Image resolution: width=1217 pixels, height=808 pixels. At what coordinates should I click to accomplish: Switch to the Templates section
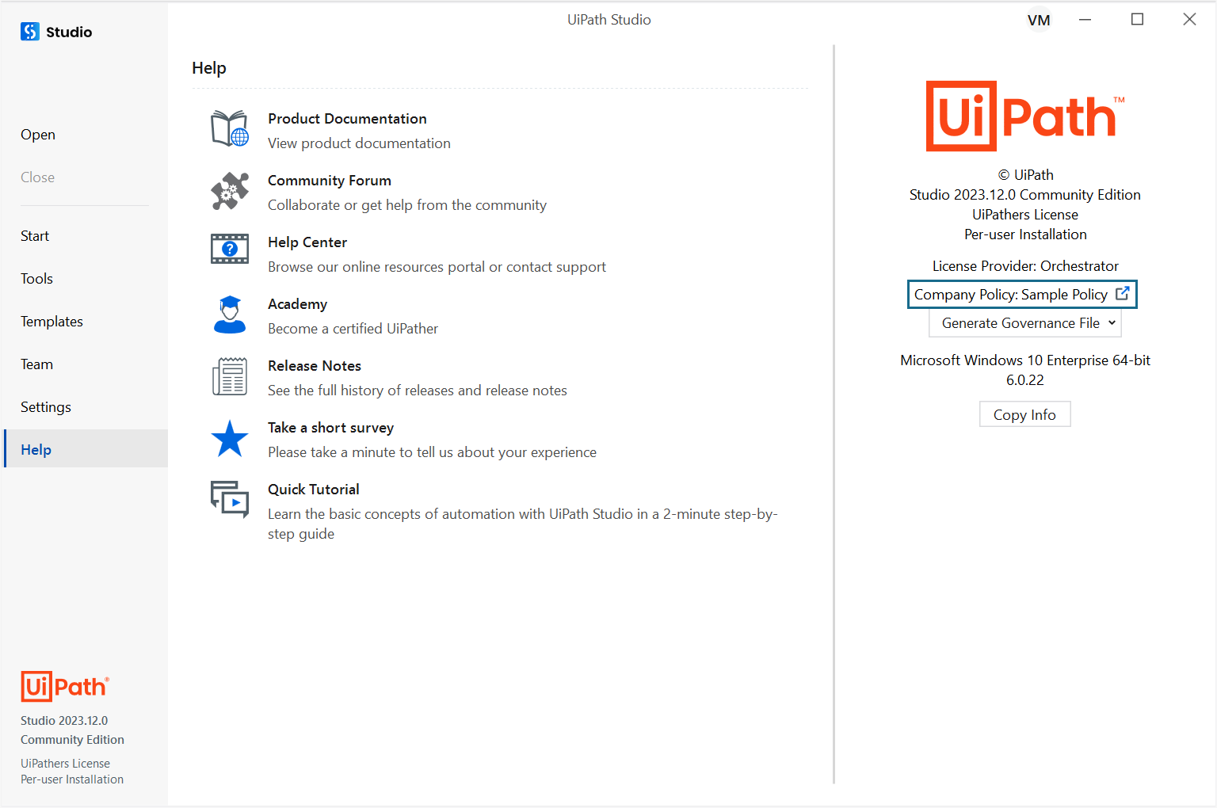tap(52, 321)
